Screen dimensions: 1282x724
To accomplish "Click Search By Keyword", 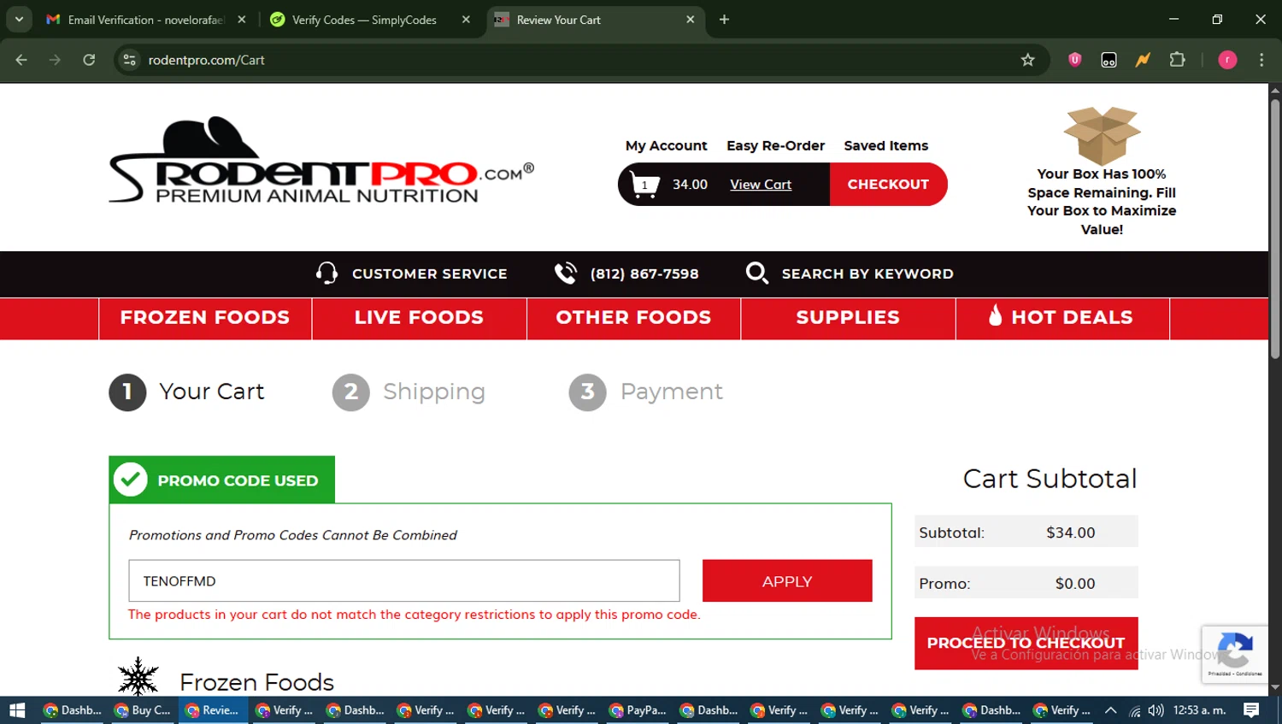I will (867, 274).
